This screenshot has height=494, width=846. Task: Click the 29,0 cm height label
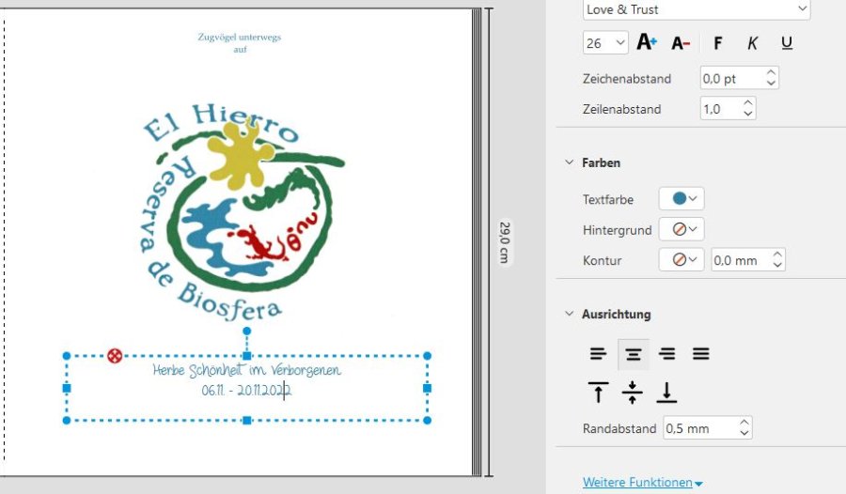coord(505,242)
